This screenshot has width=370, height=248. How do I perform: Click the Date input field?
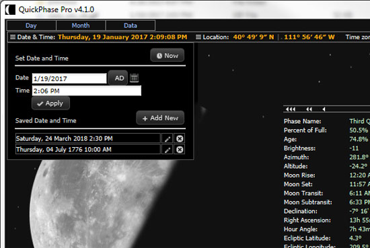pos(69,79)
